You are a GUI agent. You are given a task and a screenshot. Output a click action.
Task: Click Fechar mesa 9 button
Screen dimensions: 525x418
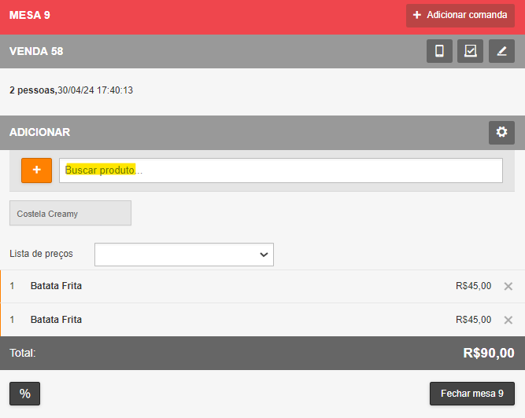tap(471, 394)
